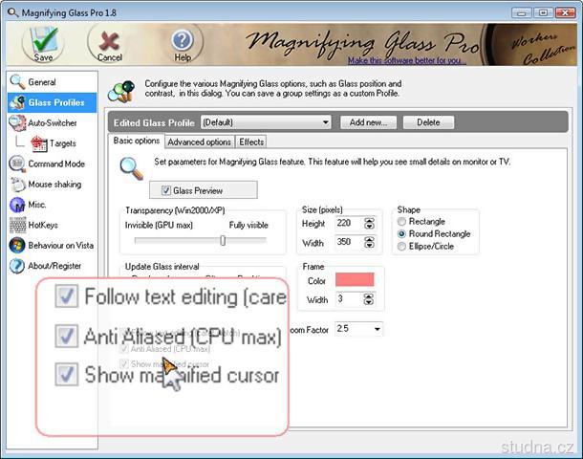The height and width of the screenshot is (459, 583).
Task: Click the About/Register sidebar icon
Action: [x=17, y=266]
